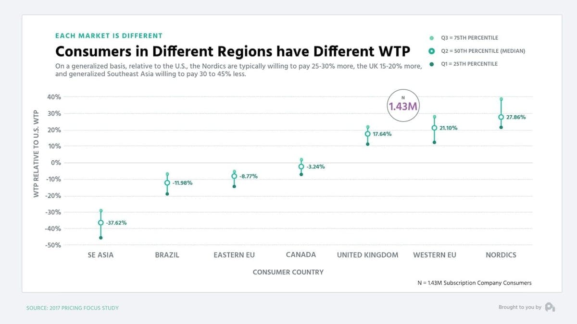Click the Canada median data point
The width and height of the screenshot is (577, 324).
coord(301,167)
